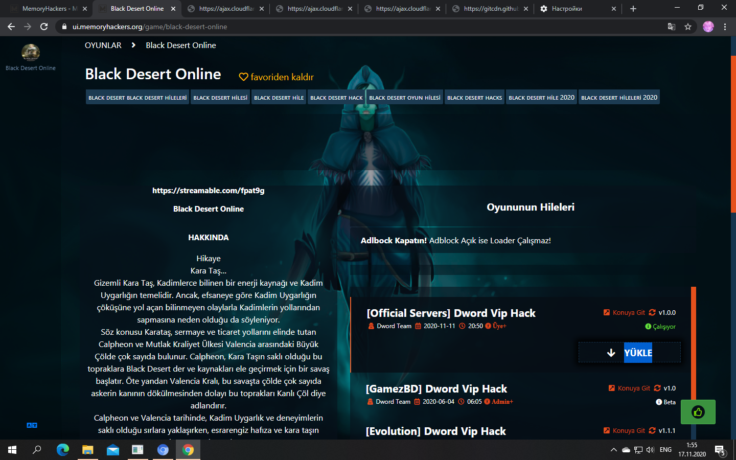Screen dimensions: 736x460
Task: Click the refresh icon next to v1.0.0
Action: 652,312
